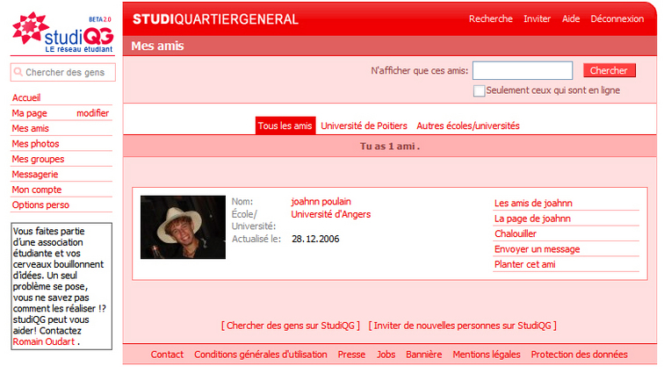The width and height of the screenshot is (664, 373).
Task: Open 'Conditions générales d'utilisation' footer link
Action: (x=261, y=355)
